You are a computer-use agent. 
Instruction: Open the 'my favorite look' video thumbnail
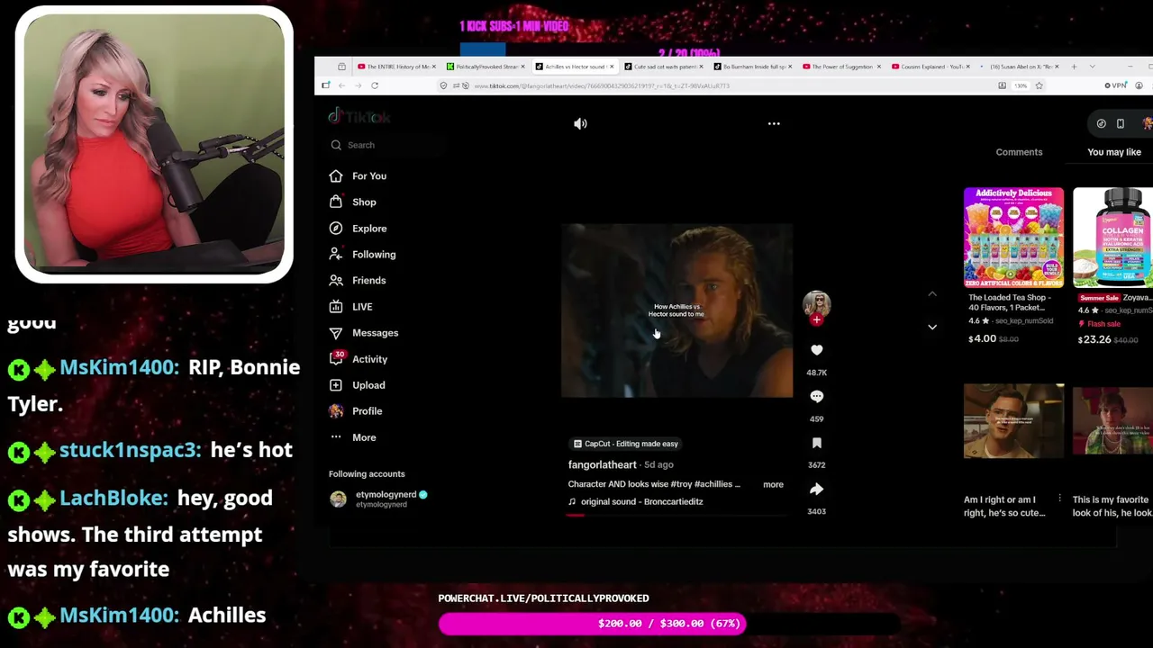coord(1113,421)
